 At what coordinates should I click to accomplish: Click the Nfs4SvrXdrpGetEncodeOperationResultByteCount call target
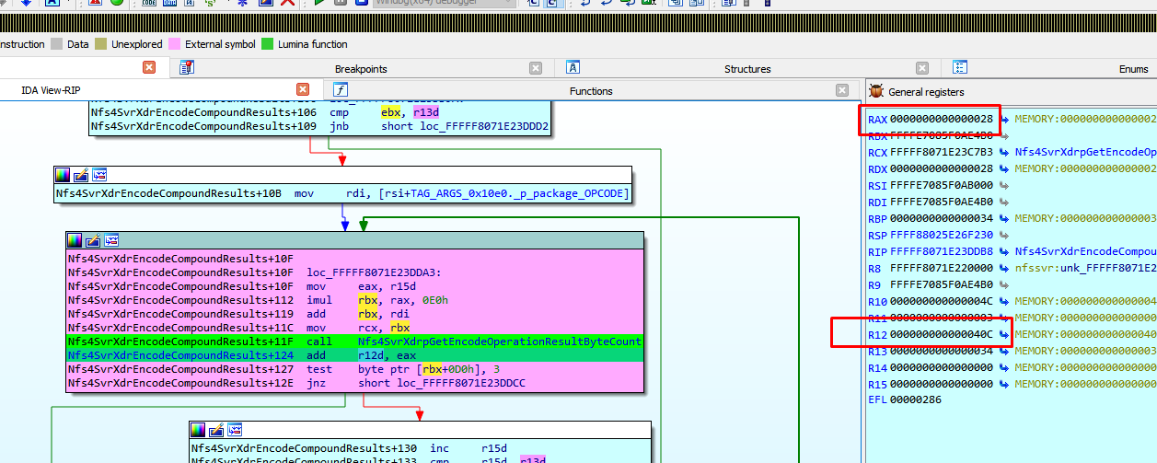tap(499, 341)
